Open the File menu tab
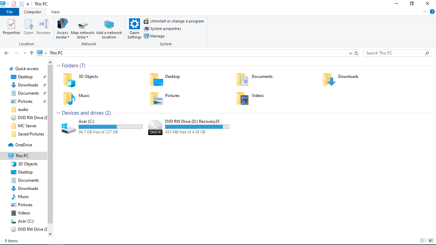This screenshot has height=245, width=436. coord(10,12)
